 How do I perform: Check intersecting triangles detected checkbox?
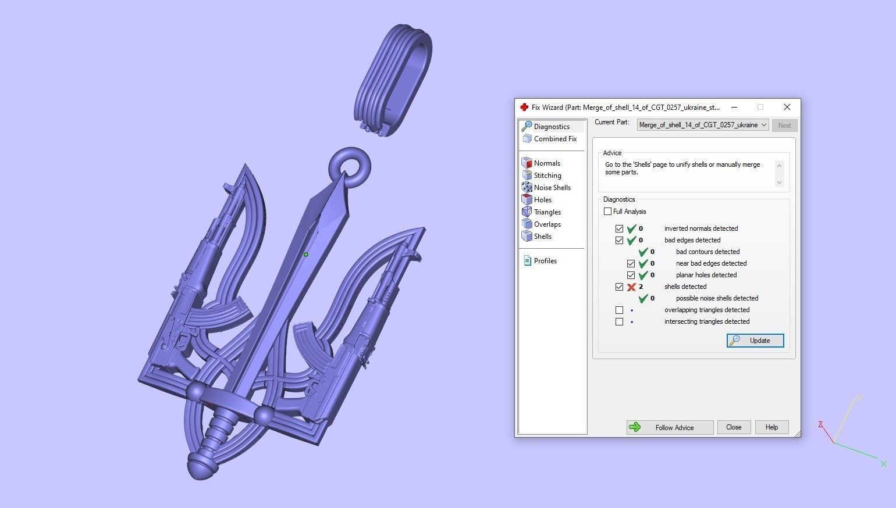click(x=619, y=321)
